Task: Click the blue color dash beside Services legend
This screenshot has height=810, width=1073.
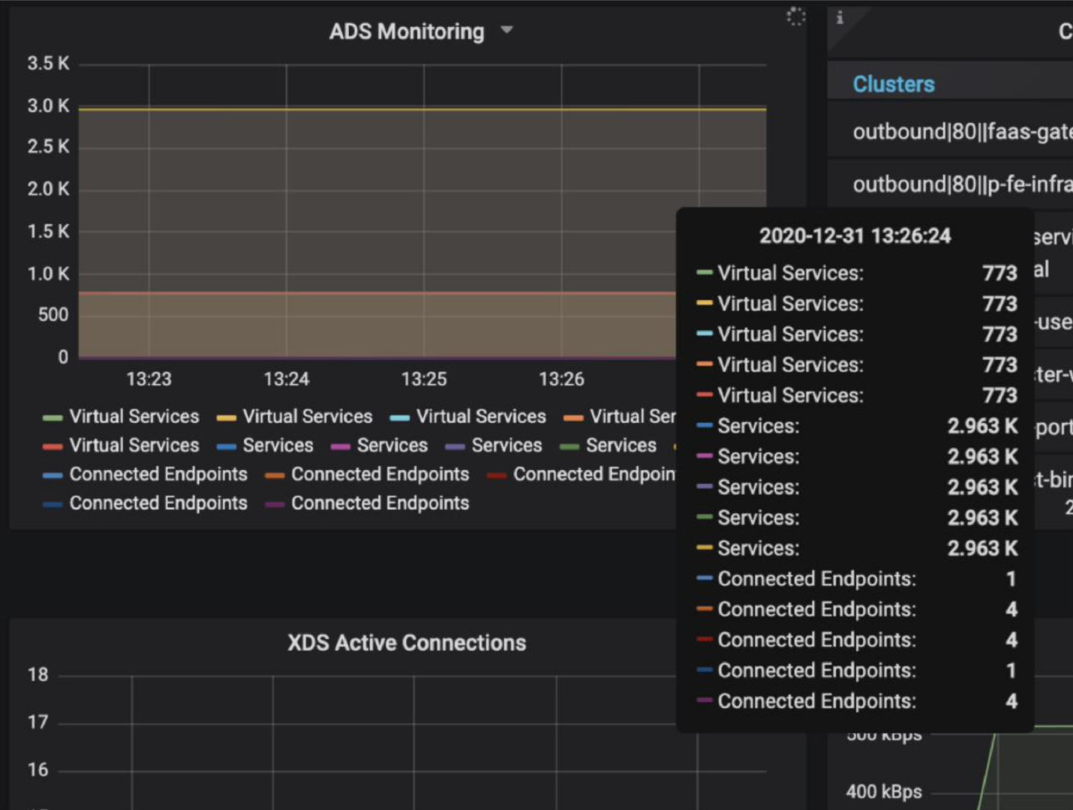Action: click(226, 447)
